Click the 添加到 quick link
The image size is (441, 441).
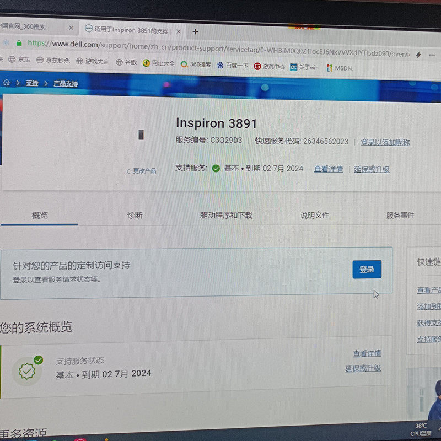(429, 306)
